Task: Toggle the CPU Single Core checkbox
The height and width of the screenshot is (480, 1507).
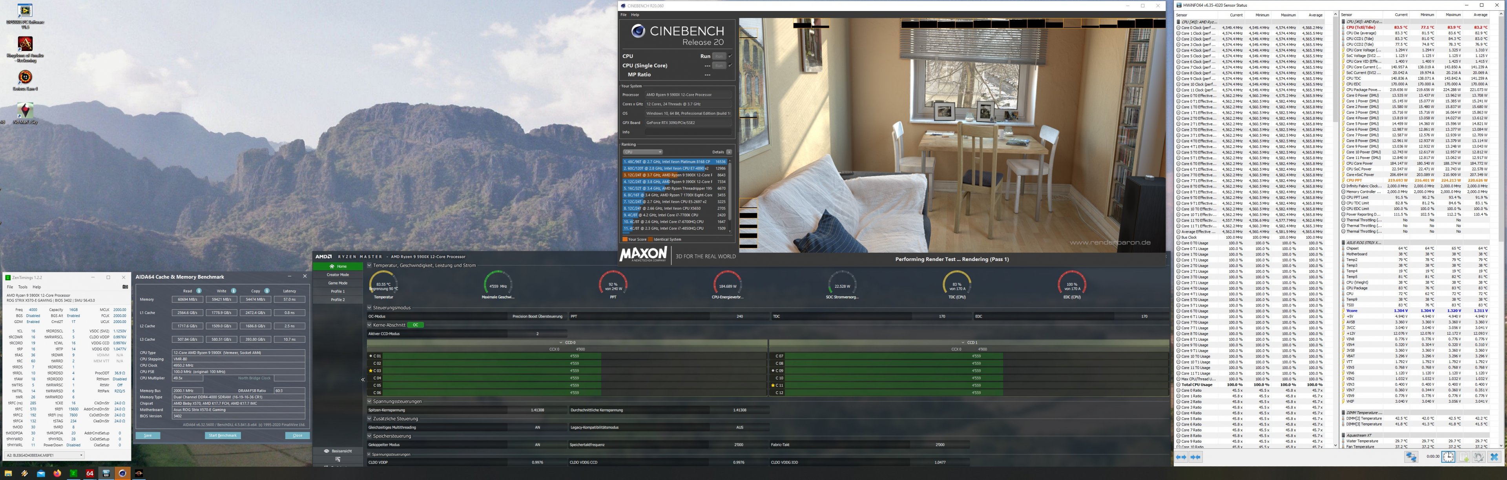Action: click(730, 66)
